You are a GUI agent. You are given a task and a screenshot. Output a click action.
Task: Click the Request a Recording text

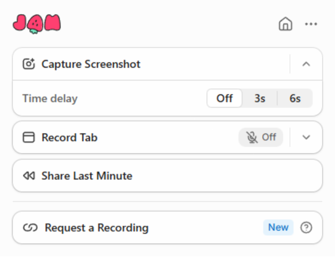point(97,228)
